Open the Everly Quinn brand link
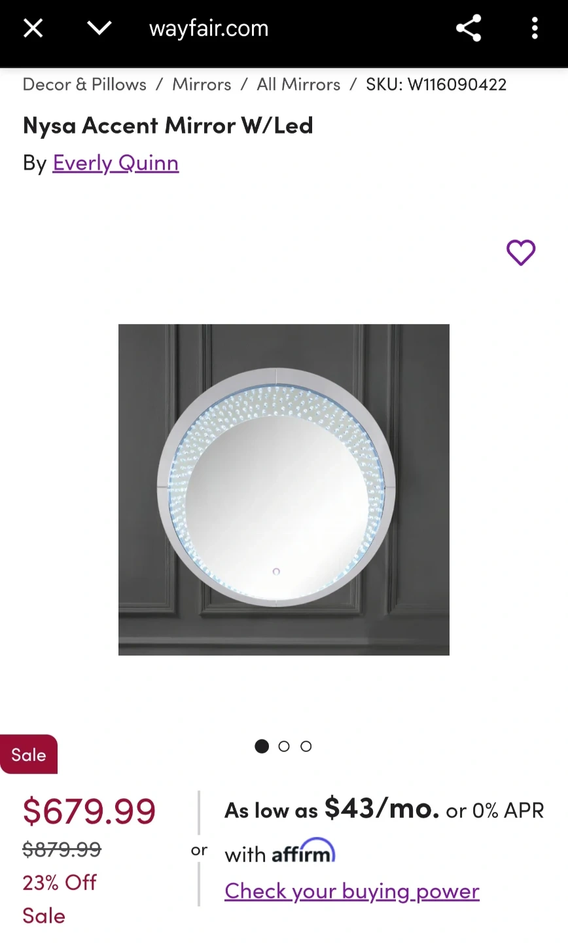 click(x=116, y=162)
